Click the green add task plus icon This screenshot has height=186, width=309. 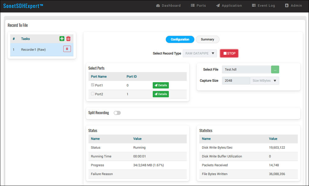62,39
